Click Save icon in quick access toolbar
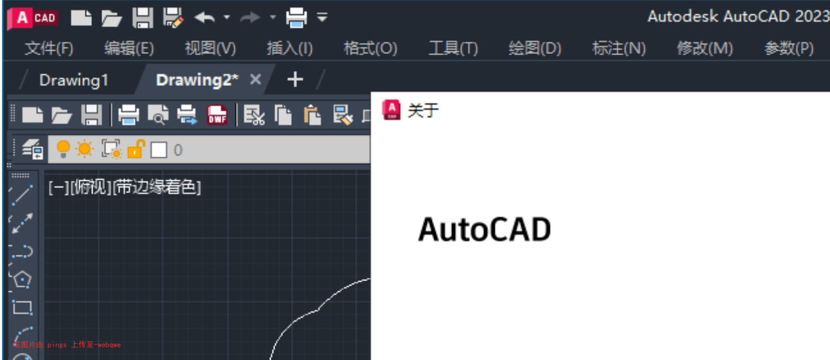The height and width of the screenshot is (360, 830). pyautogui.click(x=142, y=18)
